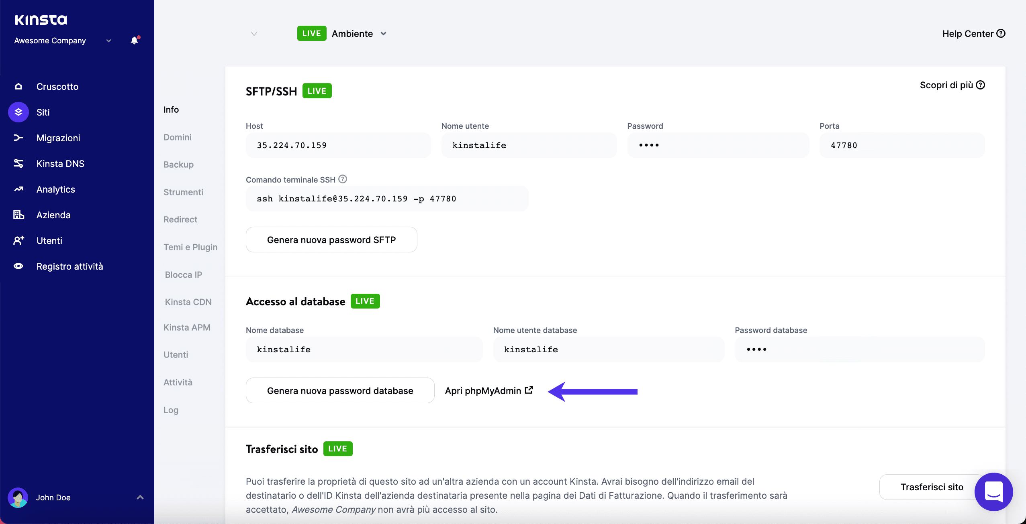Click the SSH command help tooltip icon
1026x524 pixels.
[x=342, y=179]
